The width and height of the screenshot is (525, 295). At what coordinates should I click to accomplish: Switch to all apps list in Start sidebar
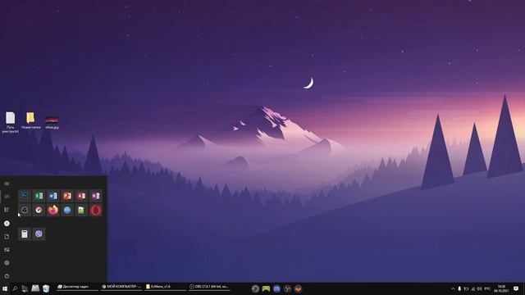click(7, 210)
